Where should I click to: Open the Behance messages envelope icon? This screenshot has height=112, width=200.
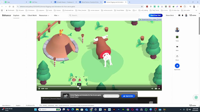pos(179,15)
